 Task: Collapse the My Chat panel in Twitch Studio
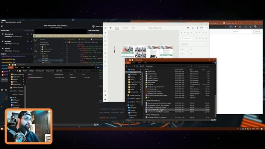32,54
